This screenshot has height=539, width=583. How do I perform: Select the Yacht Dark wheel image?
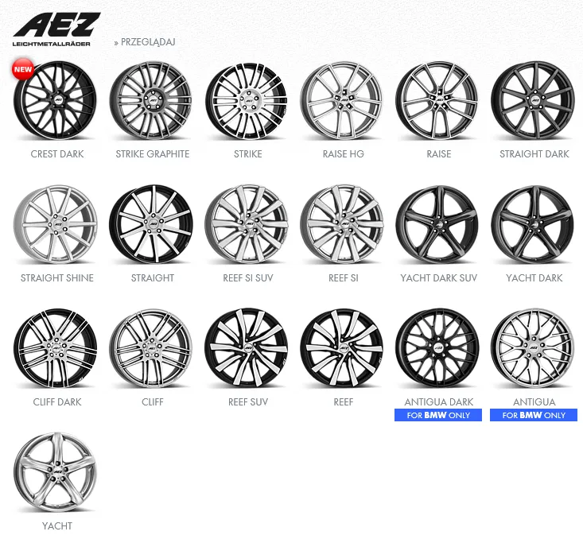click(533, 224)
